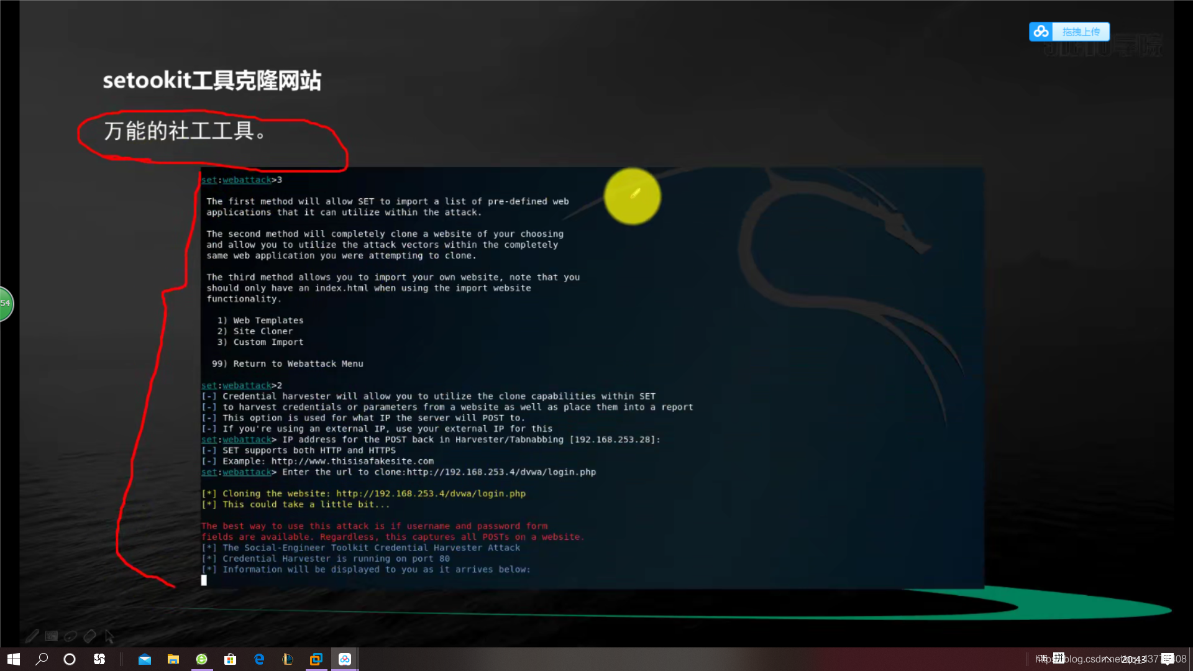Open Microsoft Edge from taskbar
This screenshot has height=671, width=1193.
coord(259,659)
